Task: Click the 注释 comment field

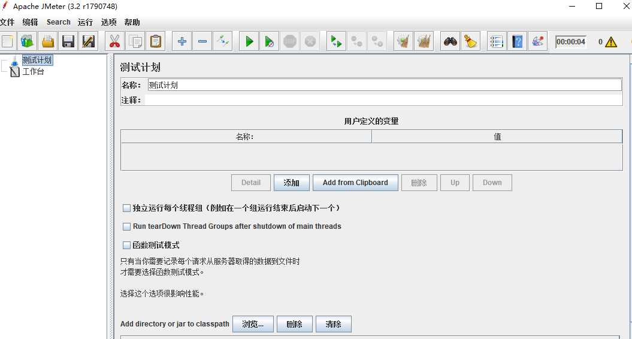Action: click(383, 100)
